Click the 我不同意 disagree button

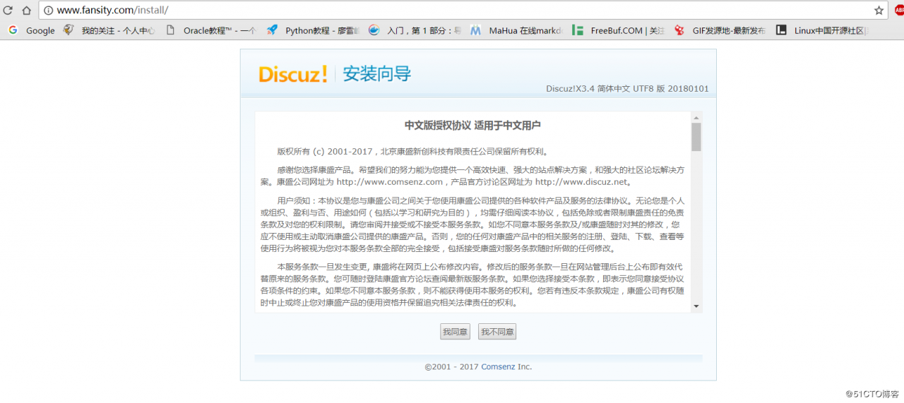[x=497, y=332]
